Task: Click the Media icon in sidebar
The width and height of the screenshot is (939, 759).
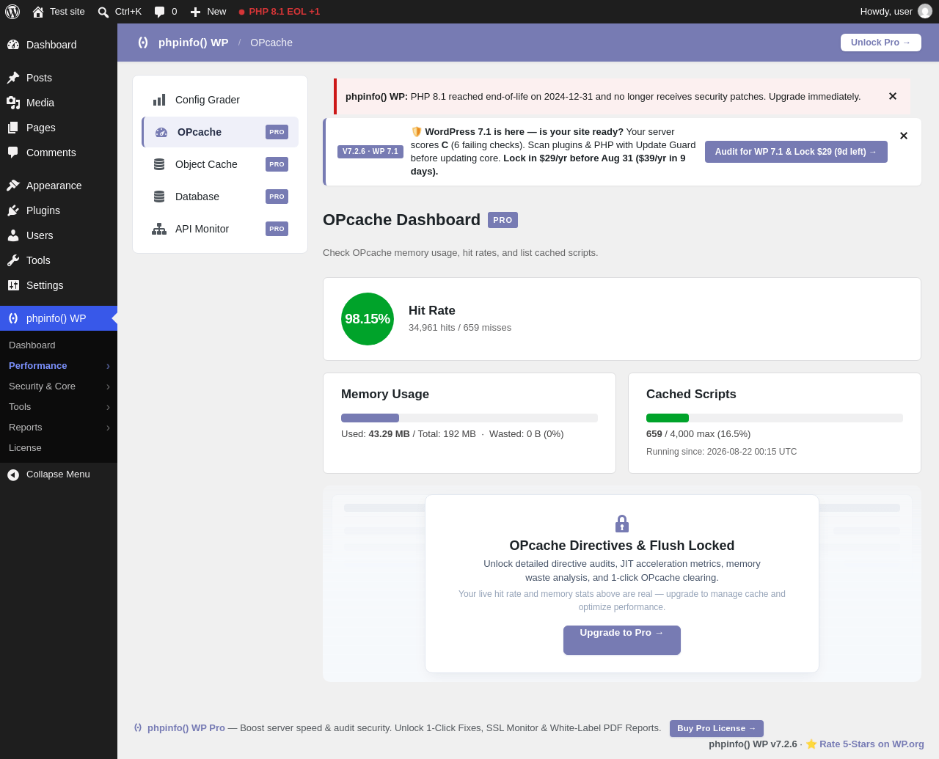Action: click(13, 103)
